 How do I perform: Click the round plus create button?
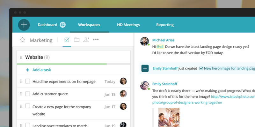24,25
